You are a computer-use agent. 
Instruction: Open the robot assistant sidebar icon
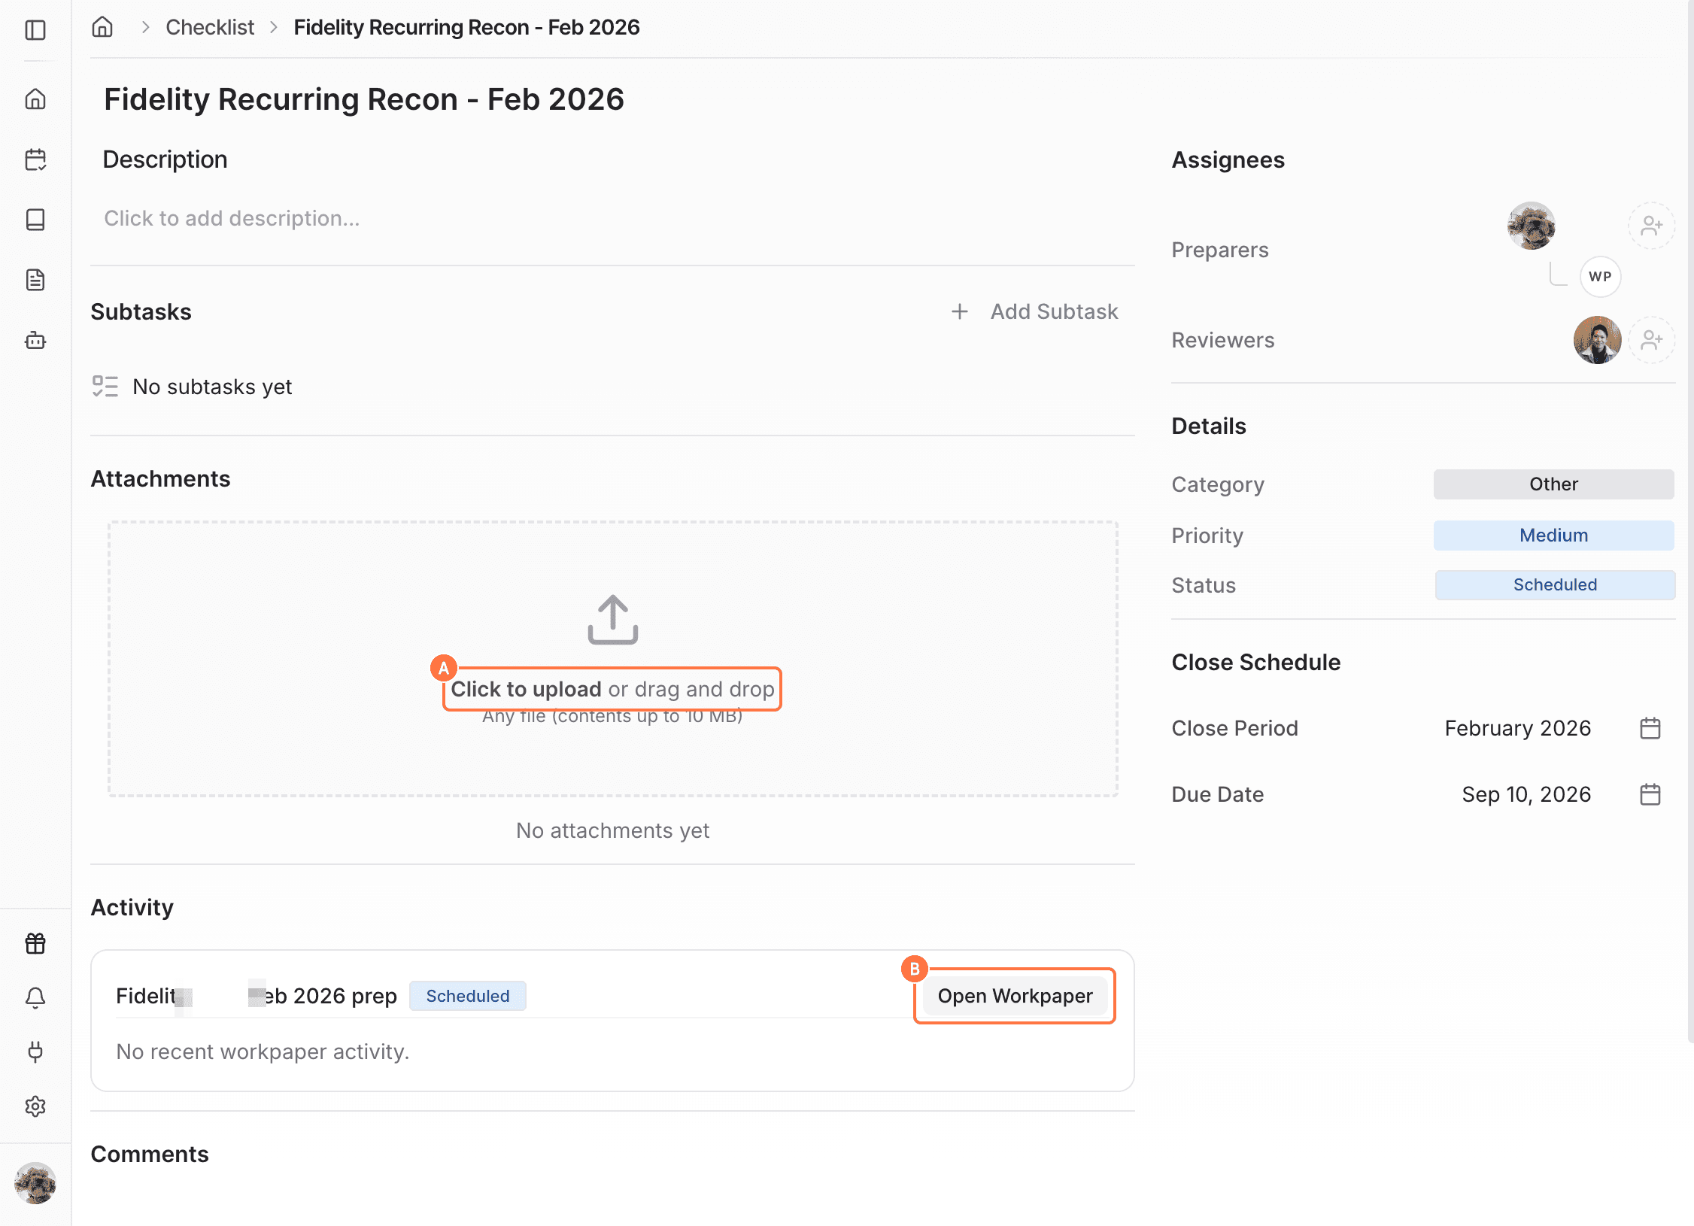click(x=35, y=341)
